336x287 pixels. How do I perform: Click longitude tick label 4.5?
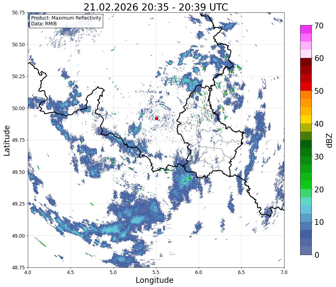[71, 272]
